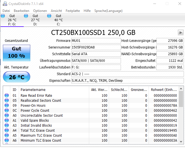Switch to the 40 °C C: drive tab
Image resolution: width=185 pixels, height=148 pixels.
[59, 20]
